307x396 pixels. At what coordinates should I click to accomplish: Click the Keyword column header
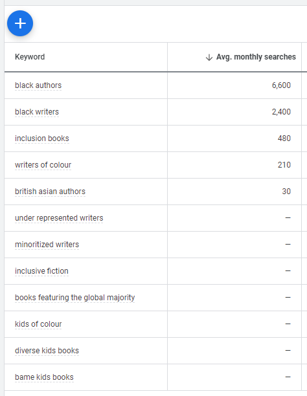click(30, 57)
